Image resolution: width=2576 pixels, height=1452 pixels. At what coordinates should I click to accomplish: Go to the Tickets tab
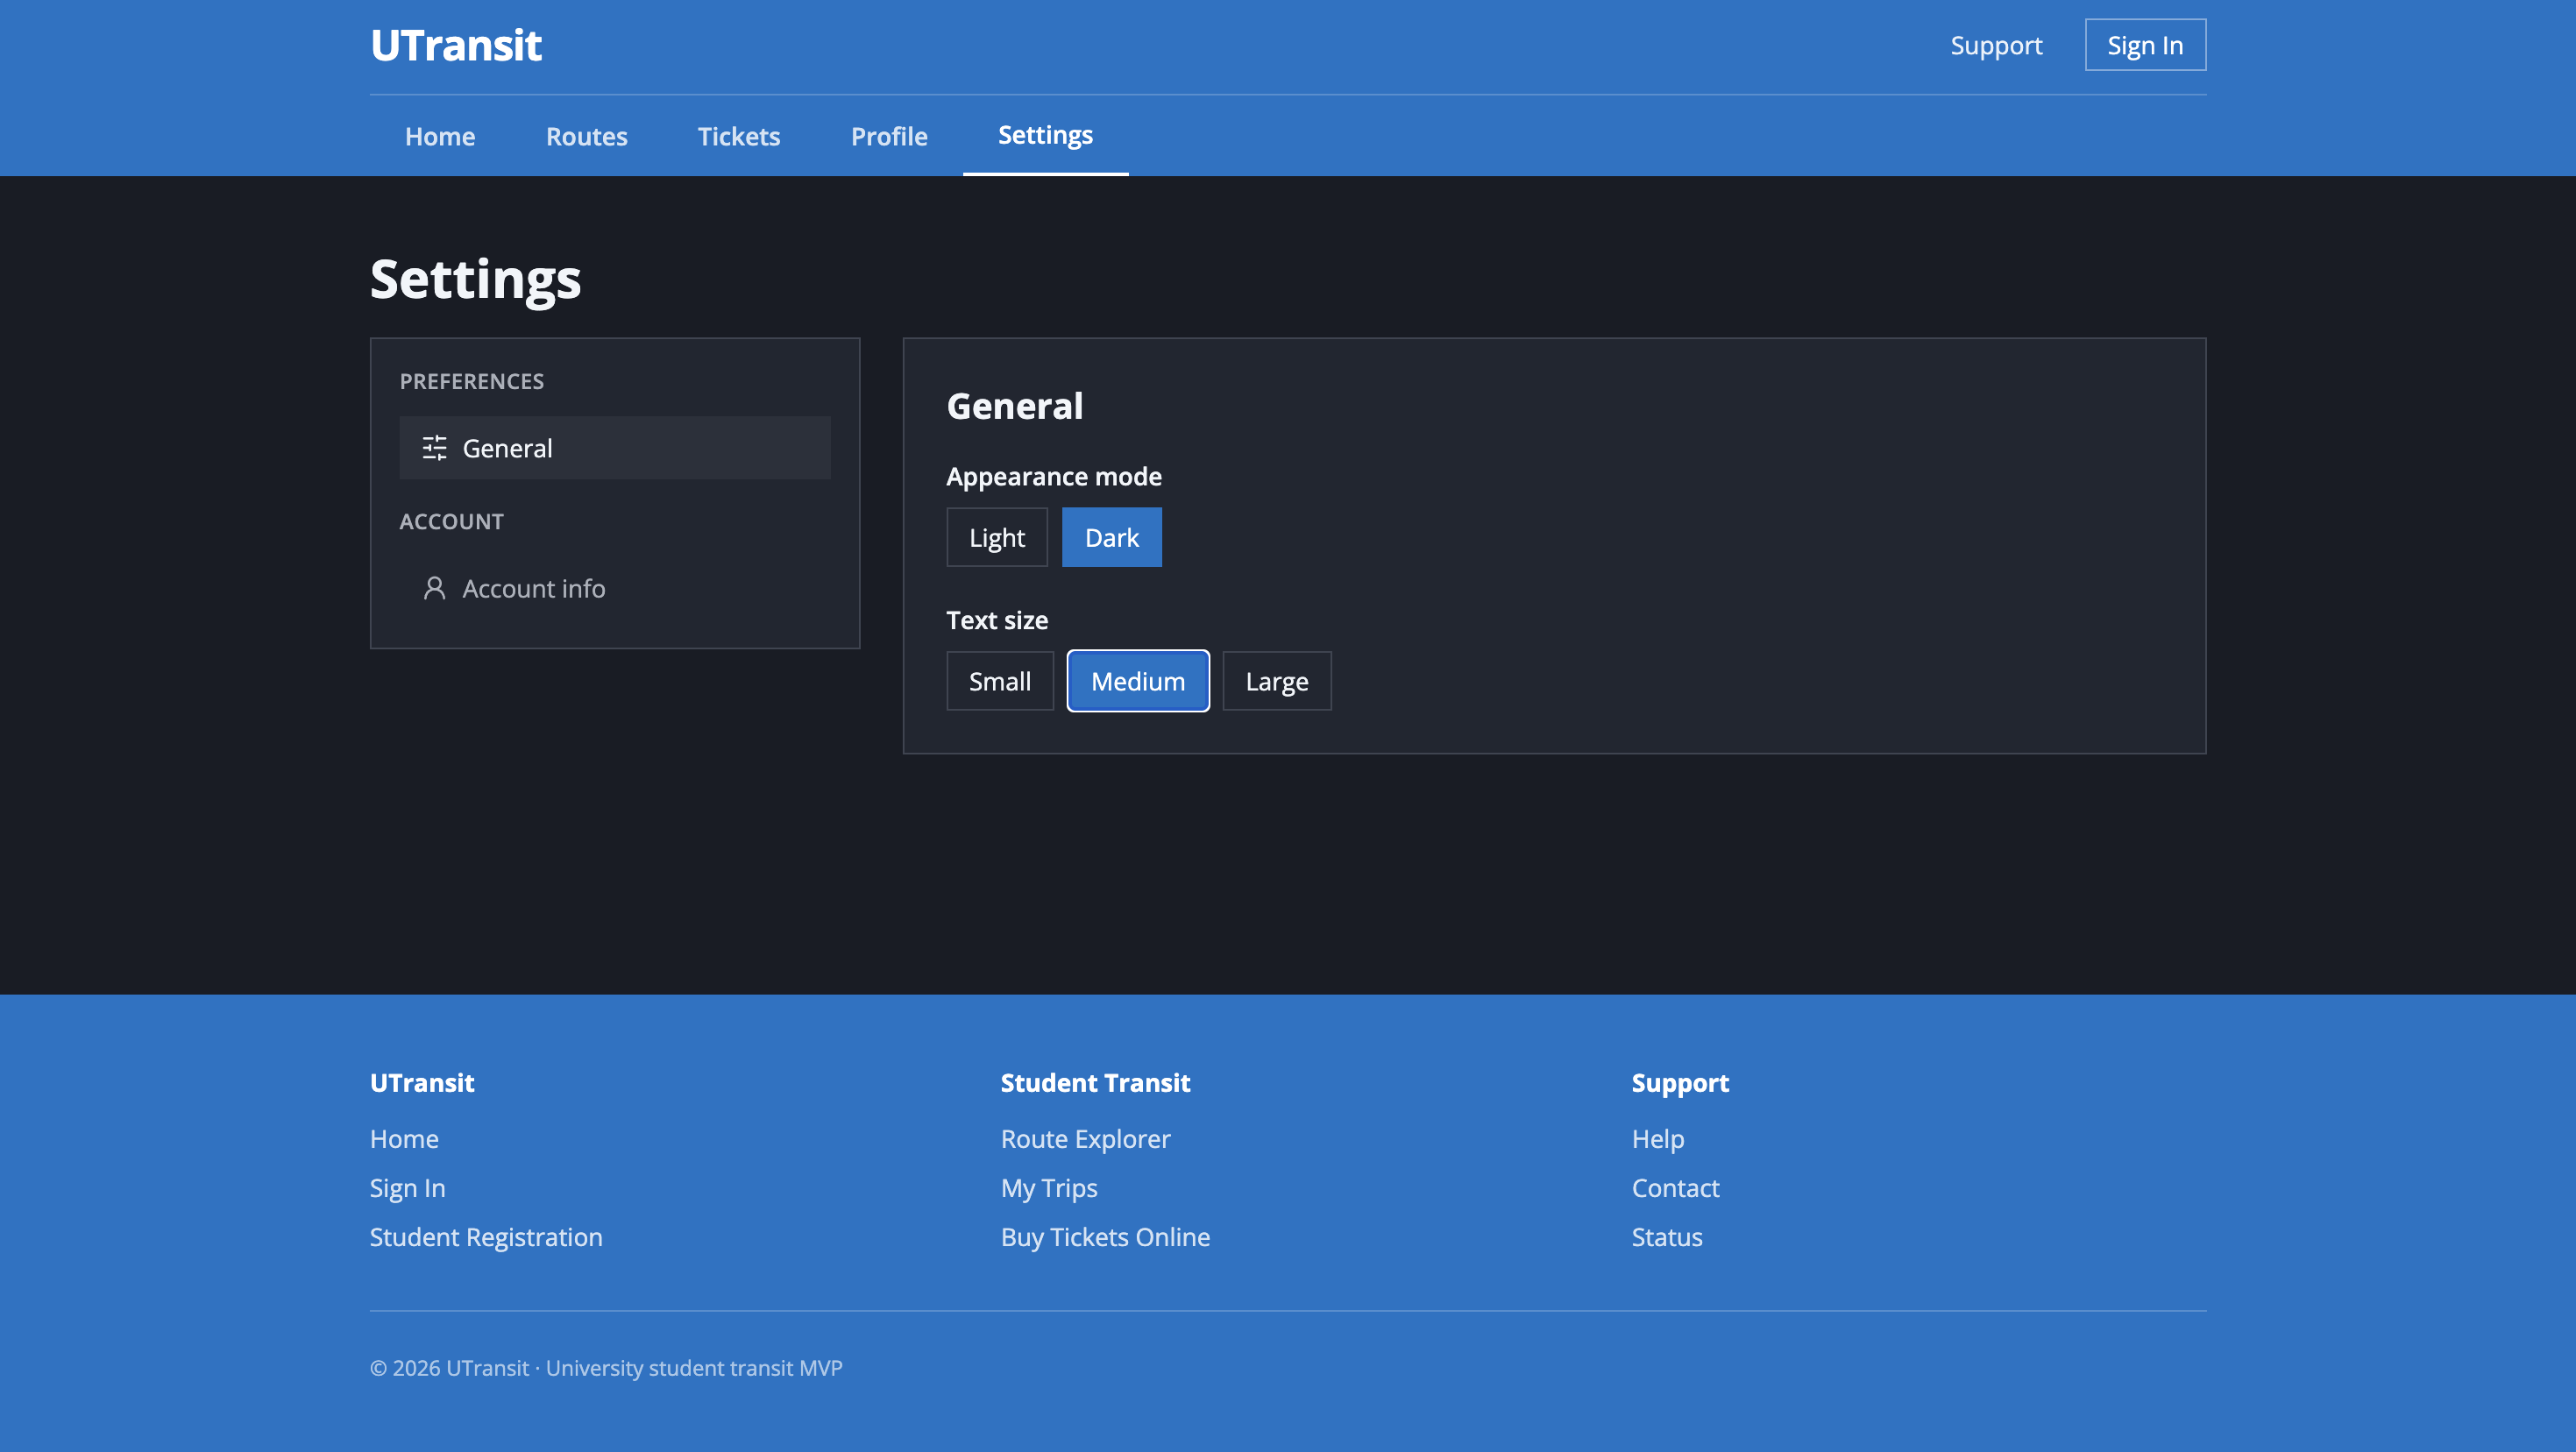738,136
